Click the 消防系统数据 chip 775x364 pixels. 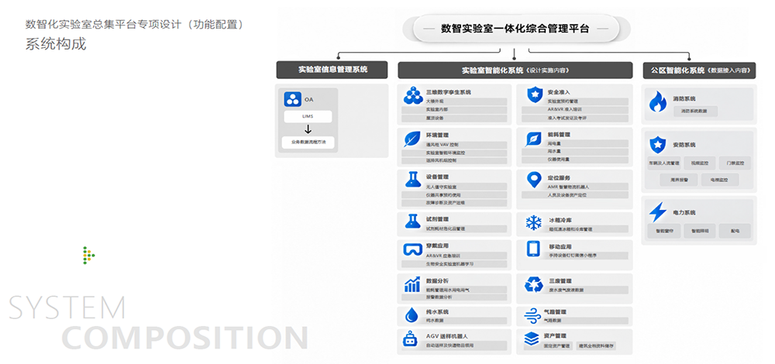[694, 111]
